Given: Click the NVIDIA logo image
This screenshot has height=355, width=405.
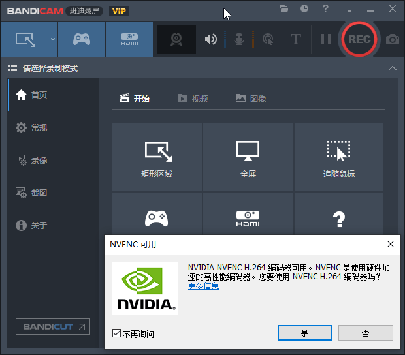Looking at the screenshot, I should tap(145, 288).
